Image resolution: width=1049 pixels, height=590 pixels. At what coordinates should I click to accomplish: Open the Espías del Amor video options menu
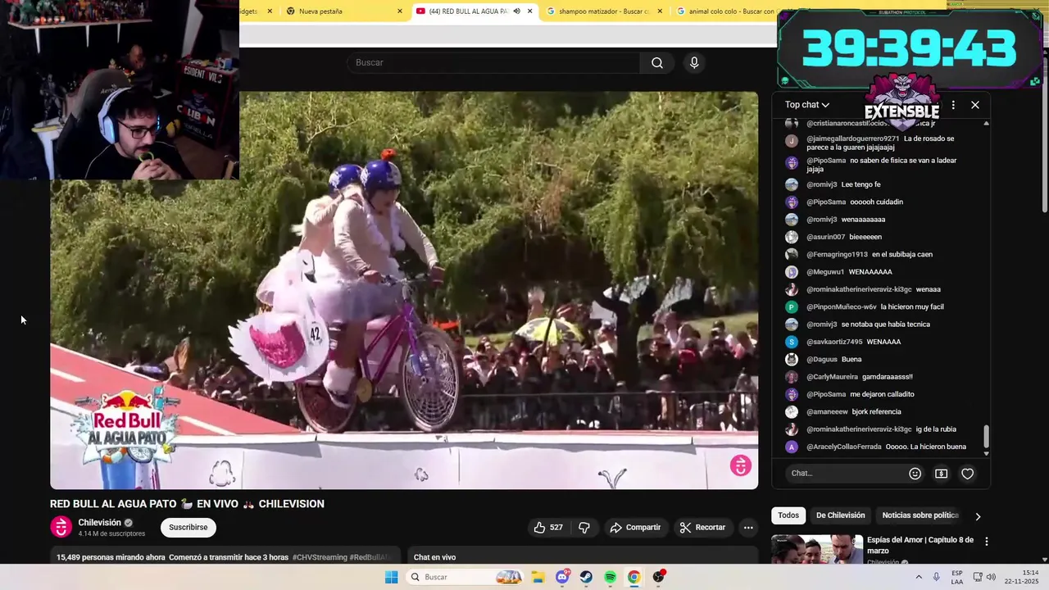point(987,542)
